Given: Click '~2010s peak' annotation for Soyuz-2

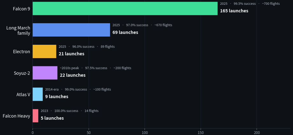Looking at the screenshot, I should [69, 68].
